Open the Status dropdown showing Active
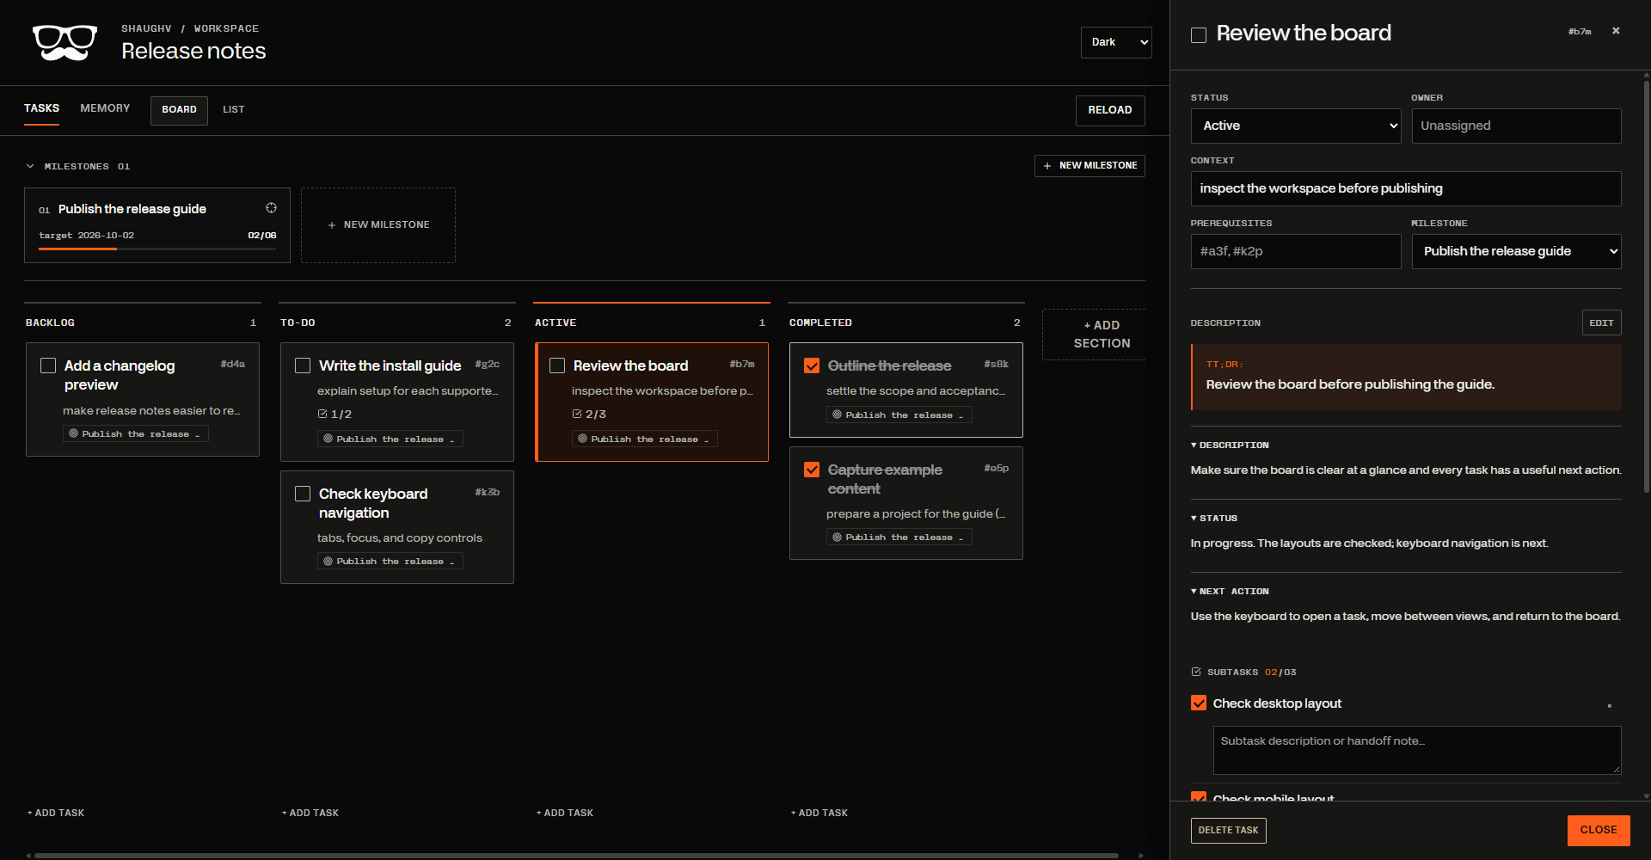Image resolution: width=1651 pixels, height=860 pixels. [x=1296, y=126]
